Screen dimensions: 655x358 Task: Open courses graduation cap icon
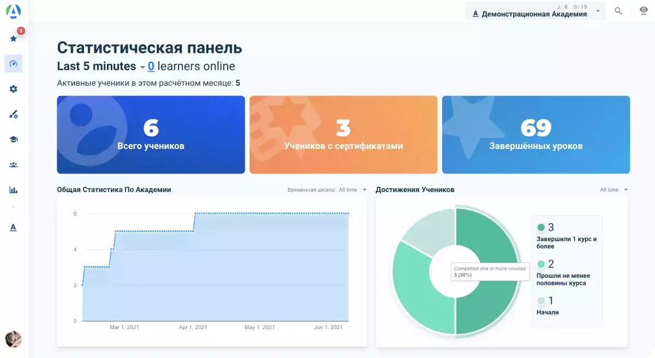(14, 140)
